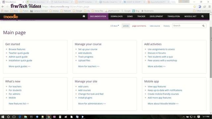Open OneNote from the taskbar

[54, 117]
